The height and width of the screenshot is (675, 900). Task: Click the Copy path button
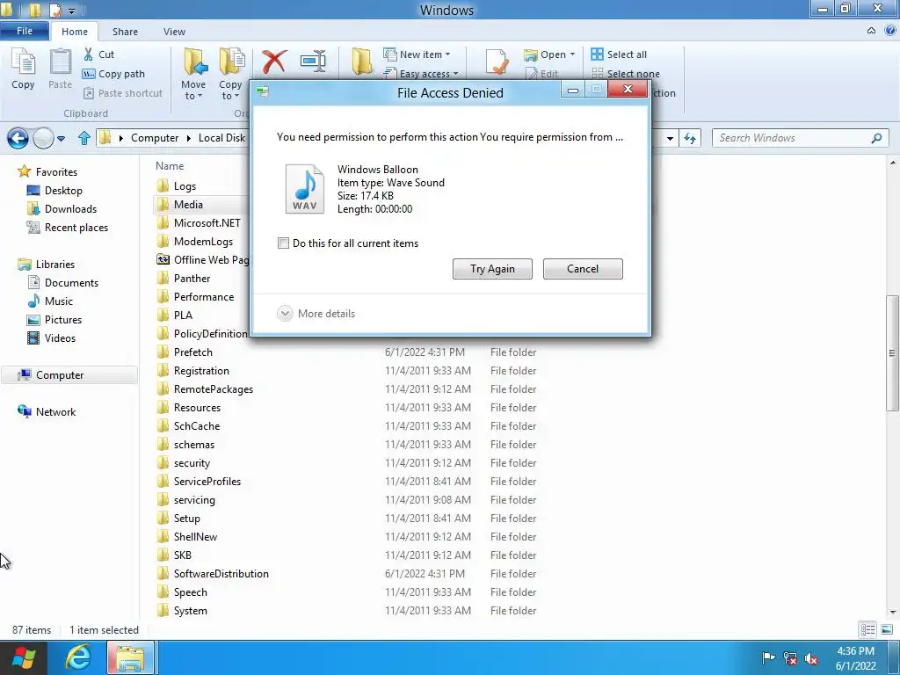113,74
